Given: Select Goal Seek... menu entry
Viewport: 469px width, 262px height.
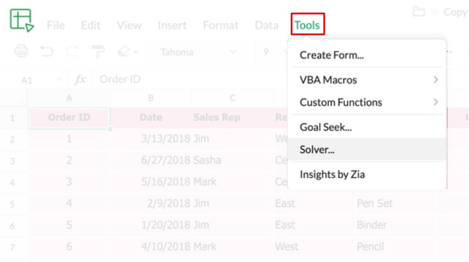Looking at the screenshot, I should coord(325,127).
